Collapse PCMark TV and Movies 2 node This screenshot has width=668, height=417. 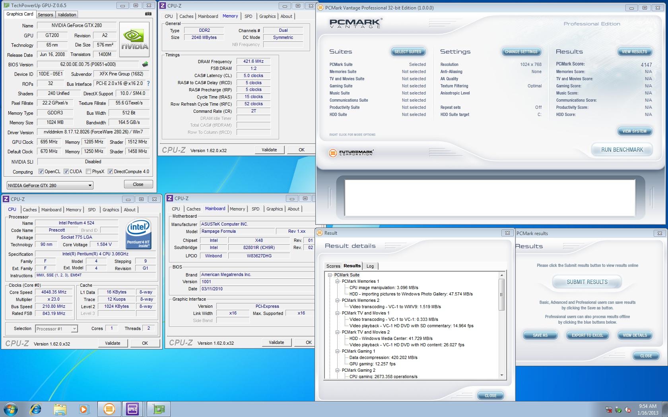[337, 332]
